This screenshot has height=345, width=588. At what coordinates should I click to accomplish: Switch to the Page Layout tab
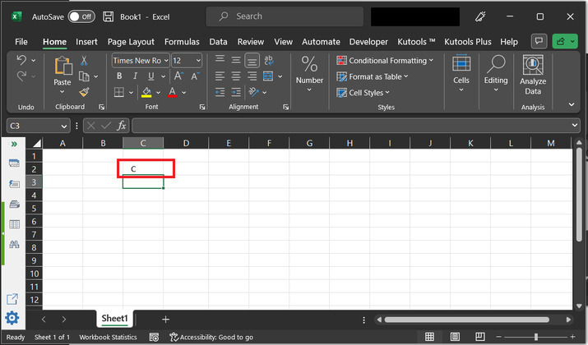(x=131, y=41)
